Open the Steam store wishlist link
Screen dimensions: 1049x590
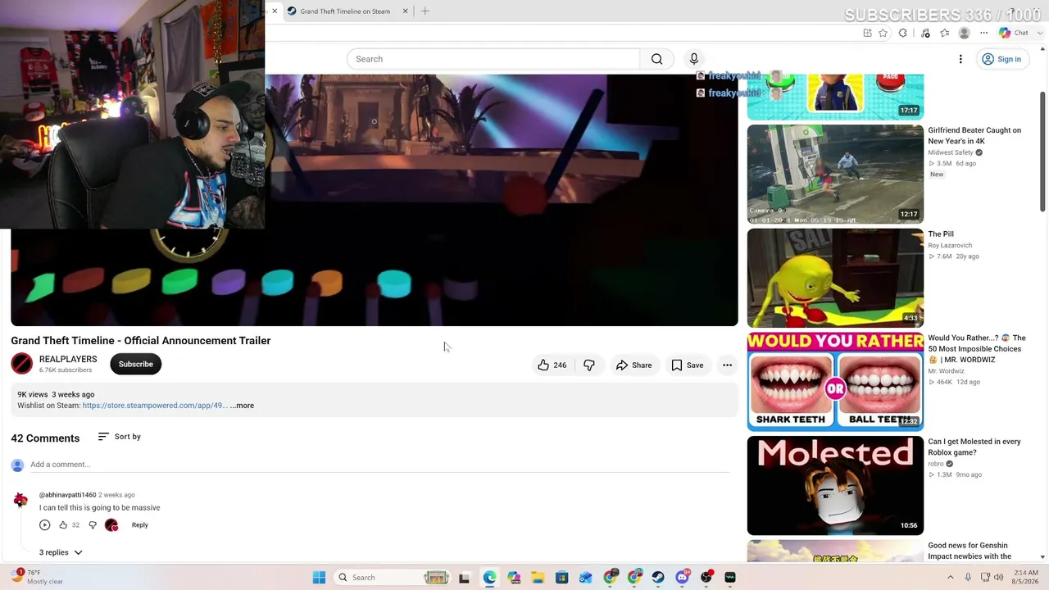point(155,406)
